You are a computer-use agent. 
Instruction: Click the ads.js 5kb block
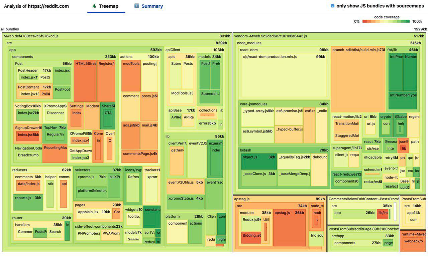pyautogui.click(x=130, y=136)
